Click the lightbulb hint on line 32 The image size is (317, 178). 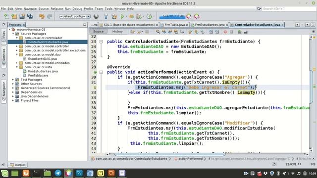(95, 88)
